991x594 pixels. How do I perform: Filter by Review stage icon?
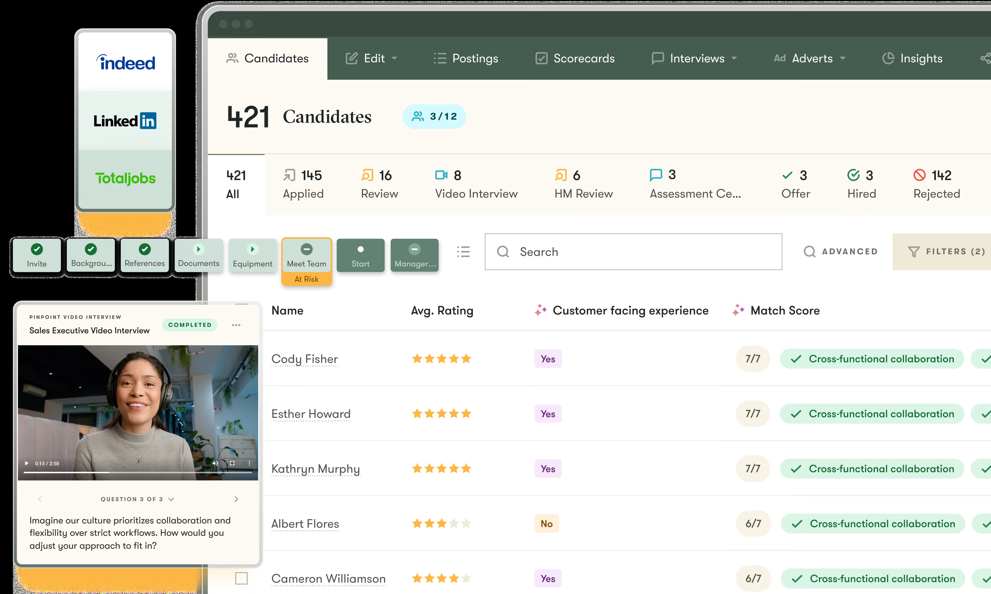click(x=367, y=175)
